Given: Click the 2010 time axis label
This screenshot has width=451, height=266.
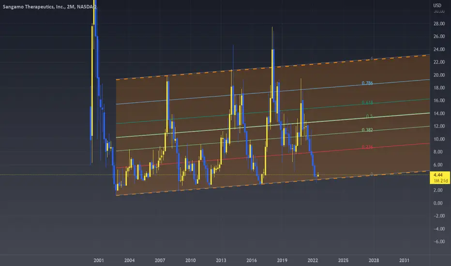Looking at the screenshot, I should click(190, 260).
